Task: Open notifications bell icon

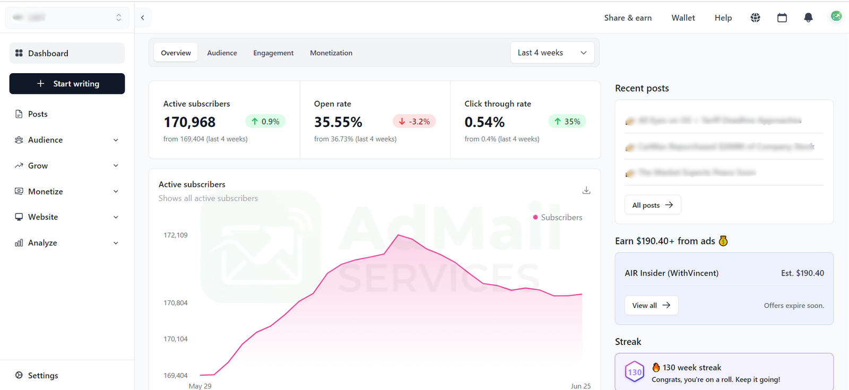Action: (x=808, y=17)
